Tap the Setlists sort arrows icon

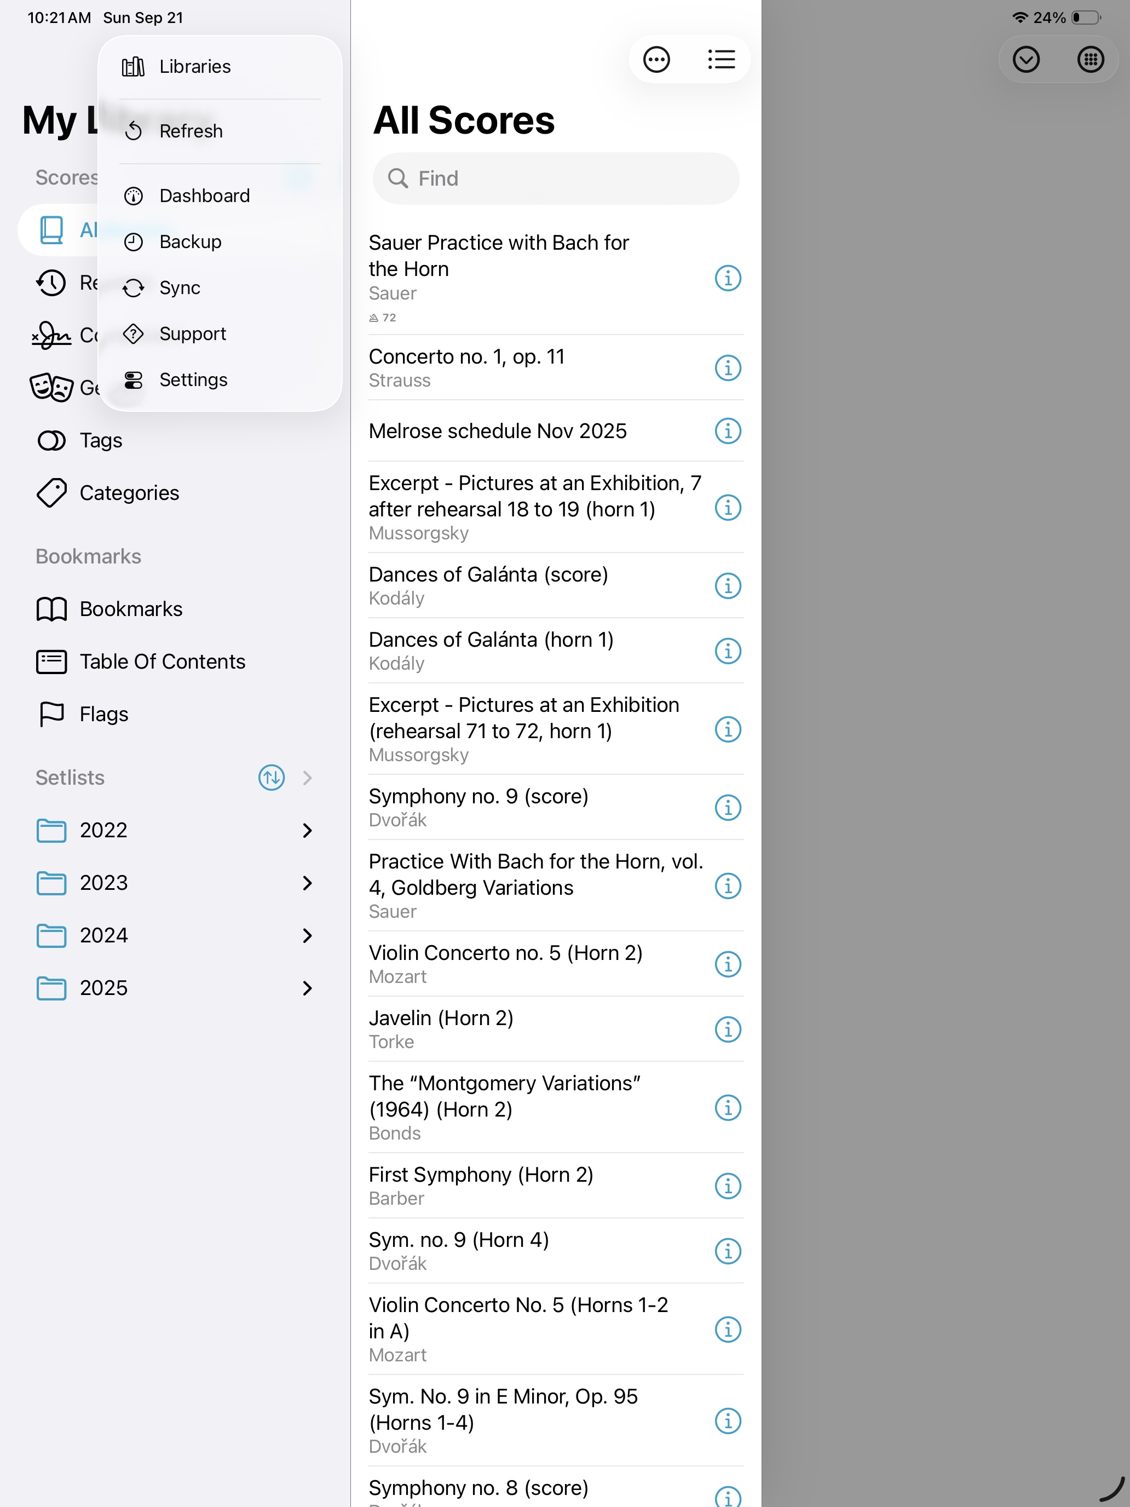(271, 778)
